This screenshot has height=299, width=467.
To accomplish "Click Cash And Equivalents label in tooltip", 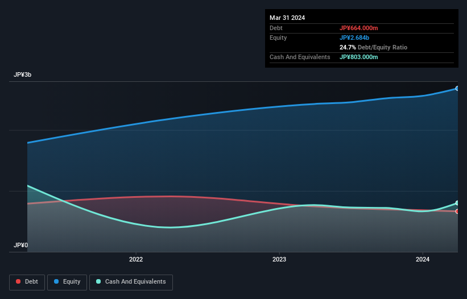I will [300, 57].
